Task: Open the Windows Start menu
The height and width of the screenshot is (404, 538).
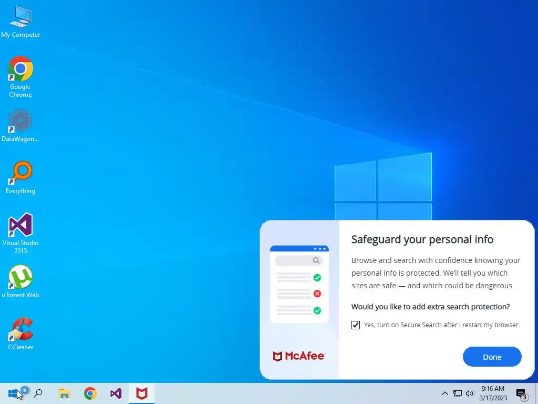Action: click(13, 393)
